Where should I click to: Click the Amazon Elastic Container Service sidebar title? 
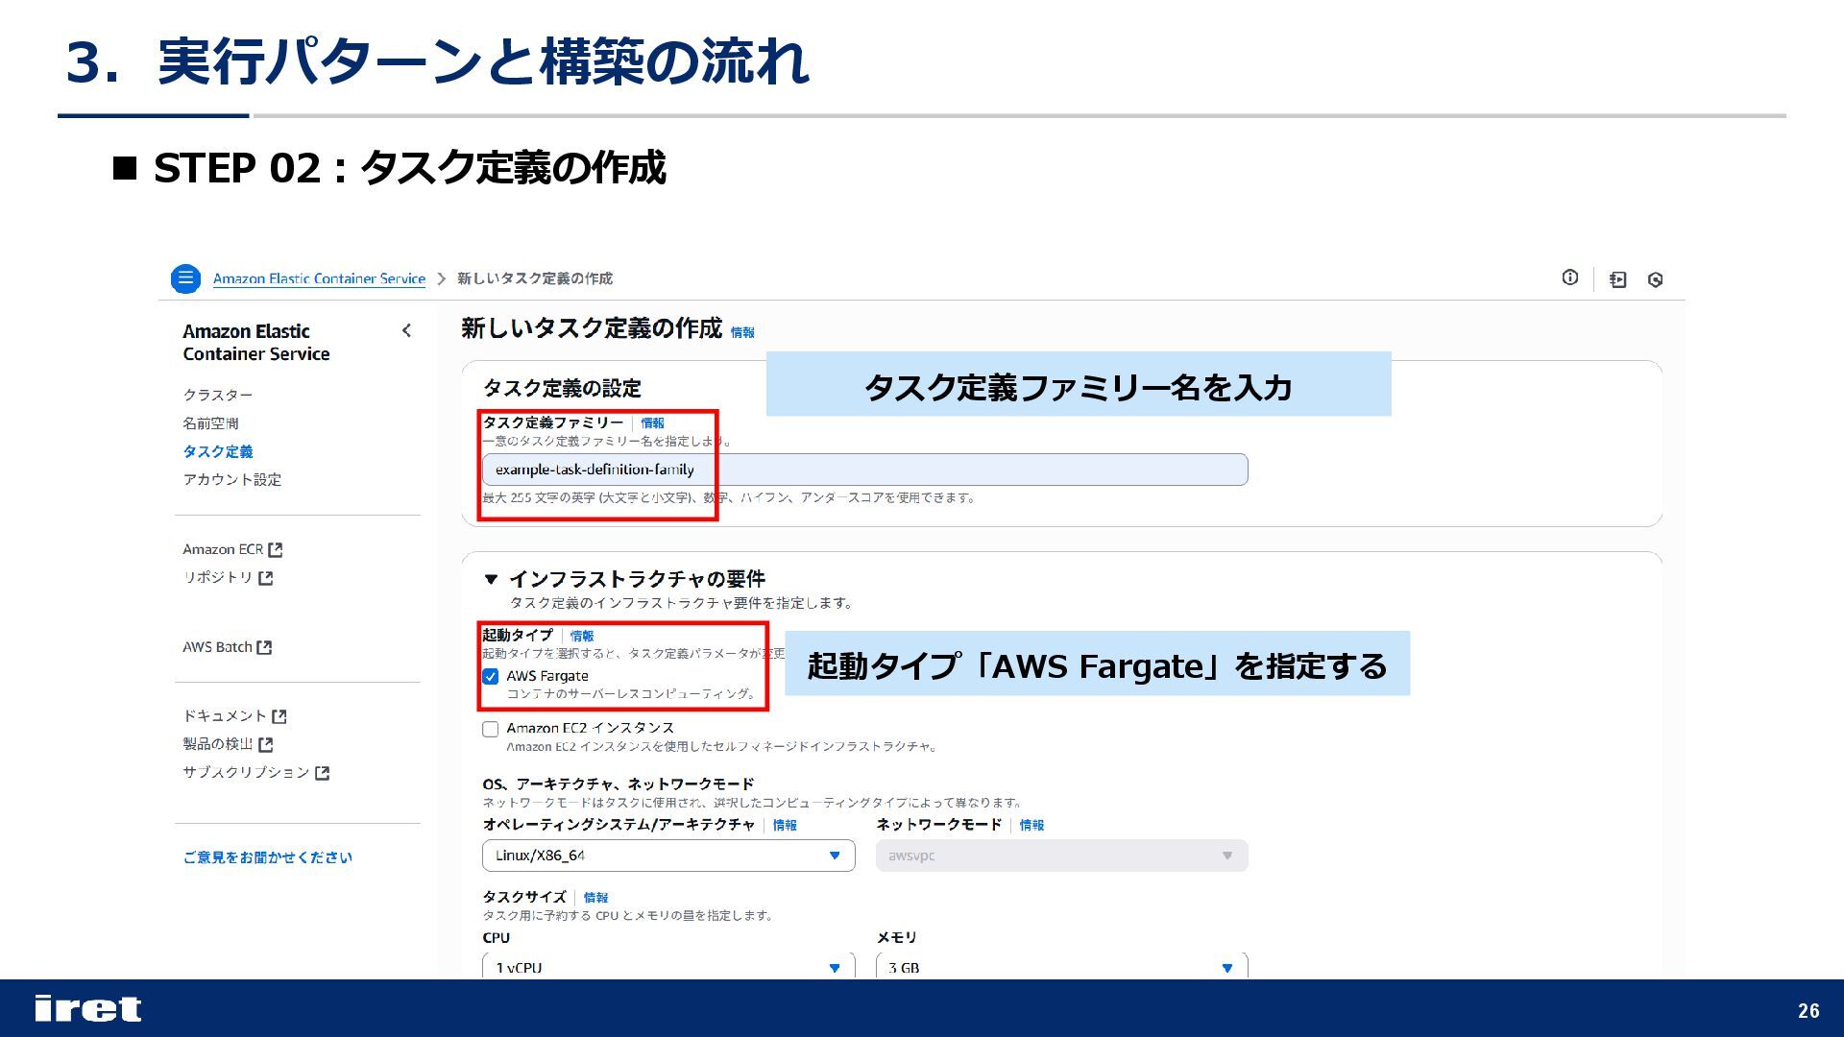[256, 343]
